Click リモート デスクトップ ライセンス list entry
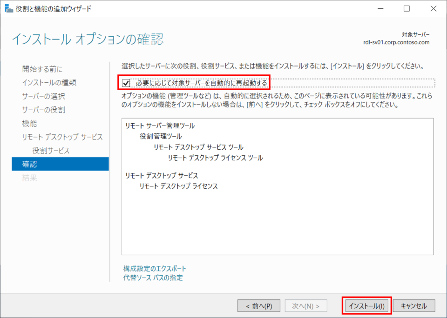 [x=178, y=186]
